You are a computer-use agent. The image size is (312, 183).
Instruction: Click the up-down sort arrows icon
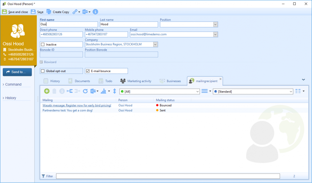pos(114,91)
